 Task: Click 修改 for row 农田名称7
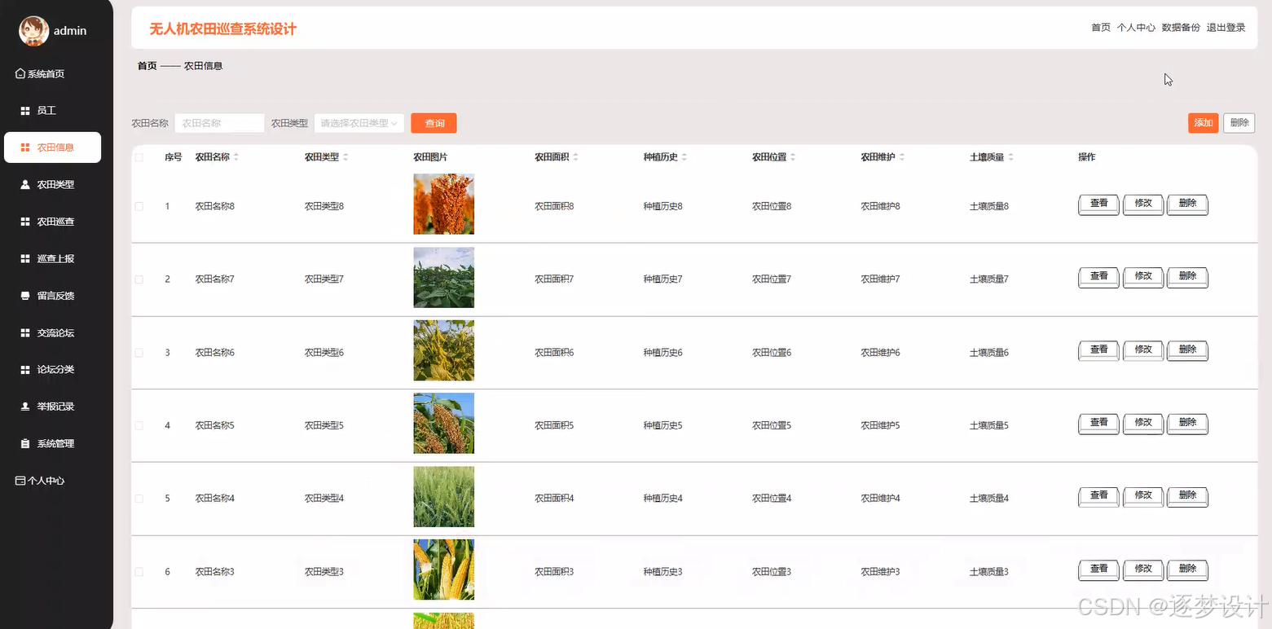(x=1143, y=277)
